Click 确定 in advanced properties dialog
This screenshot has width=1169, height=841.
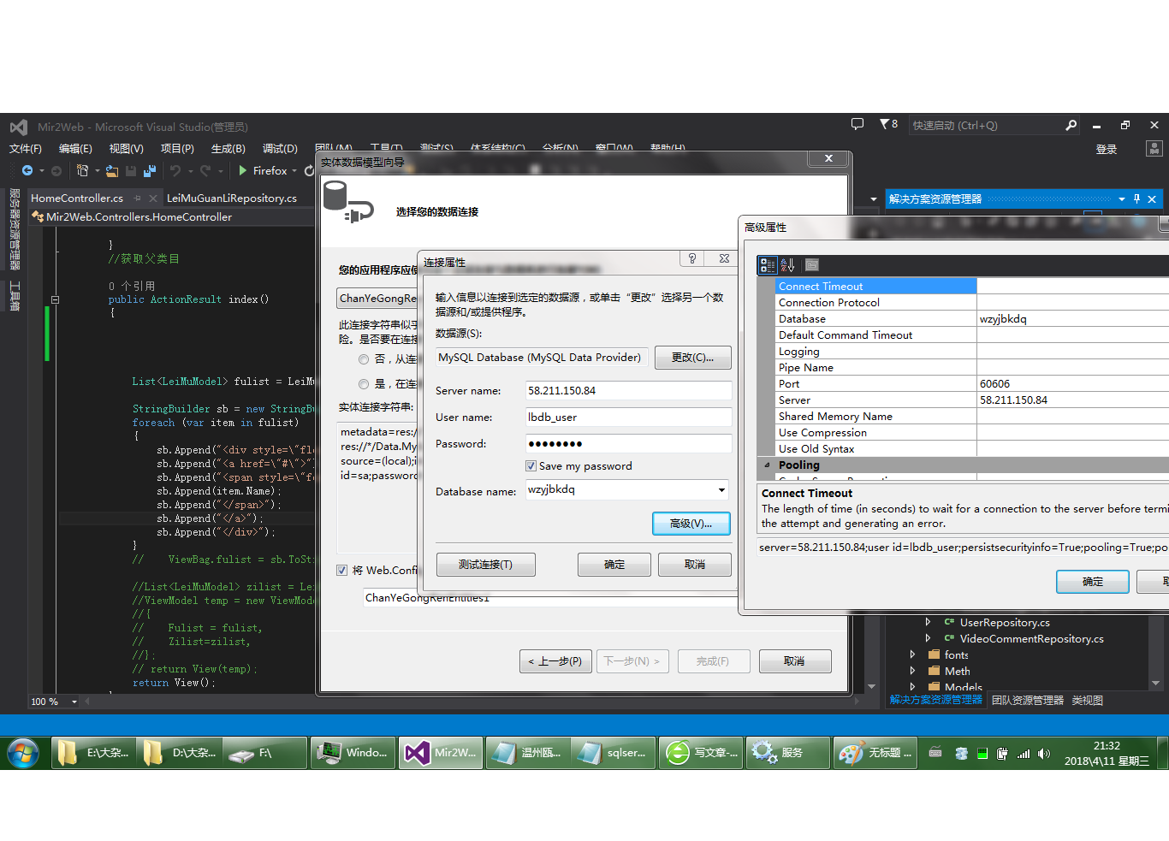(x=1093, y=582)
